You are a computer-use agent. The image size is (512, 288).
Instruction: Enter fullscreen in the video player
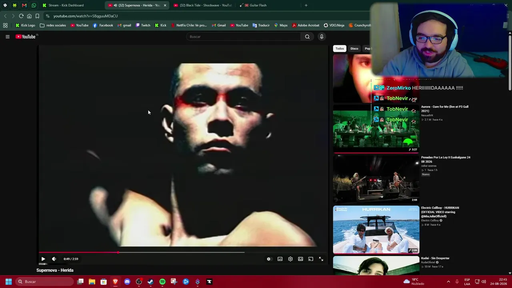[321, 259]
